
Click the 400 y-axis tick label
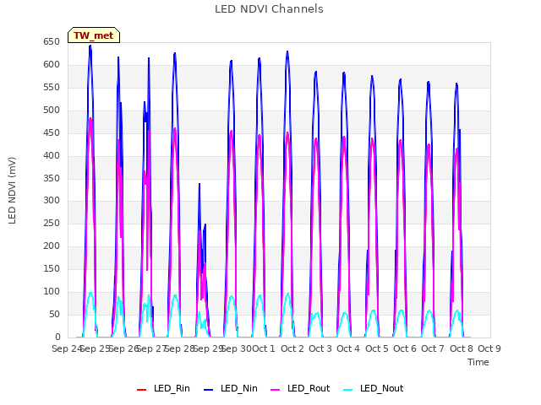pos(52,155)
